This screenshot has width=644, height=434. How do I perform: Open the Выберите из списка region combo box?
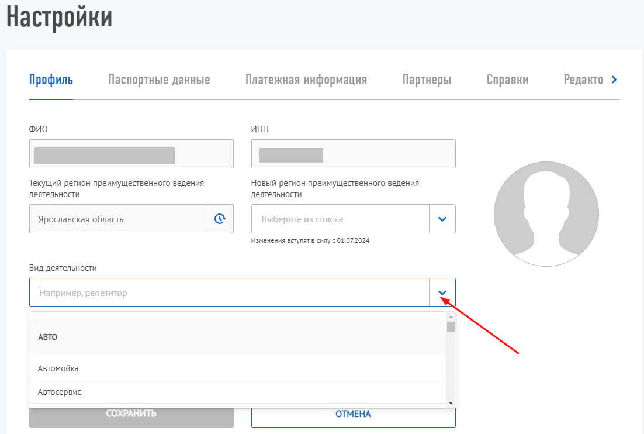point(340,219)
